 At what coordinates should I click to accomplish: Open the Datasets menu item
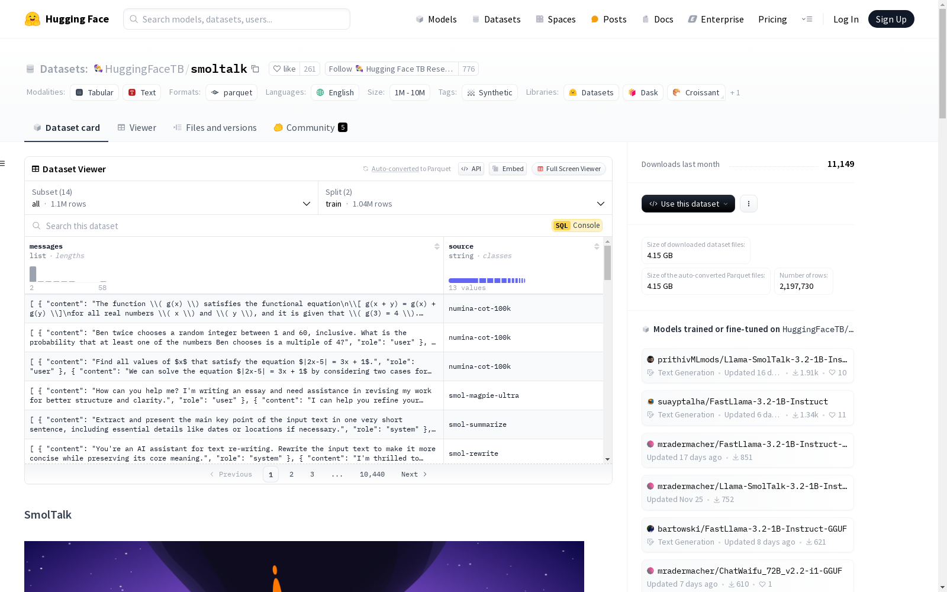coord(496,19)
